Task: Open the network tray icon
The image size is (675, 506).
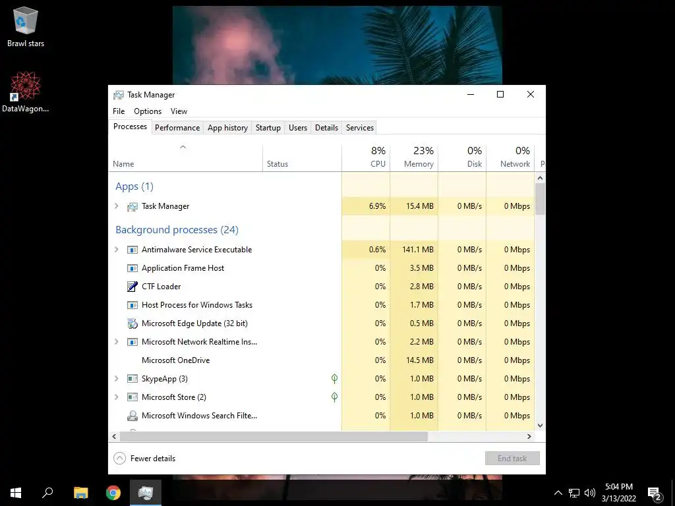Action: 574,493
